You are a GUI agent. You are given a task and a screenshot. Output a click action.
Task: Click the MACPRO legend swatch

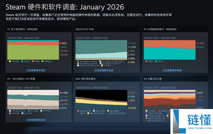94,111
